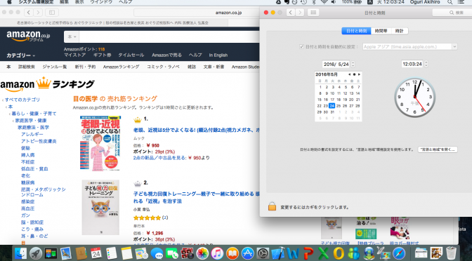
Task: Launch FaceTime from the Dock
Action: (172, 253)
